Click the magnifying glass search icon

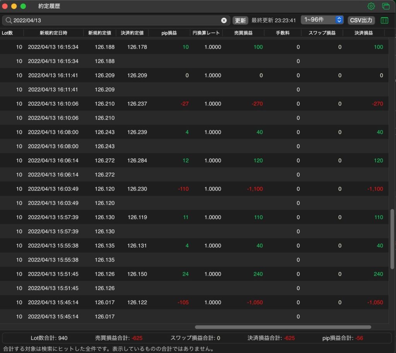(x=9, y=20)
